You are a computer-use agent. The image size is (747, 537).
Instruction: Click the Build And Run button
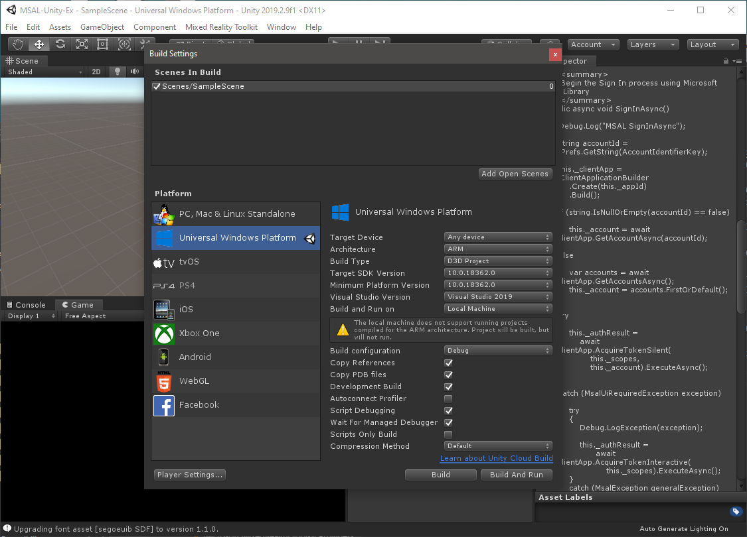[x=517, y=474]
